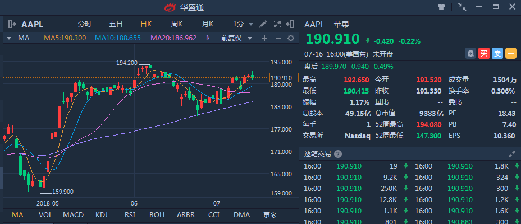The image size is (521, 224).
Task: Open skin theme shirt icon
Action: (441, 7)
